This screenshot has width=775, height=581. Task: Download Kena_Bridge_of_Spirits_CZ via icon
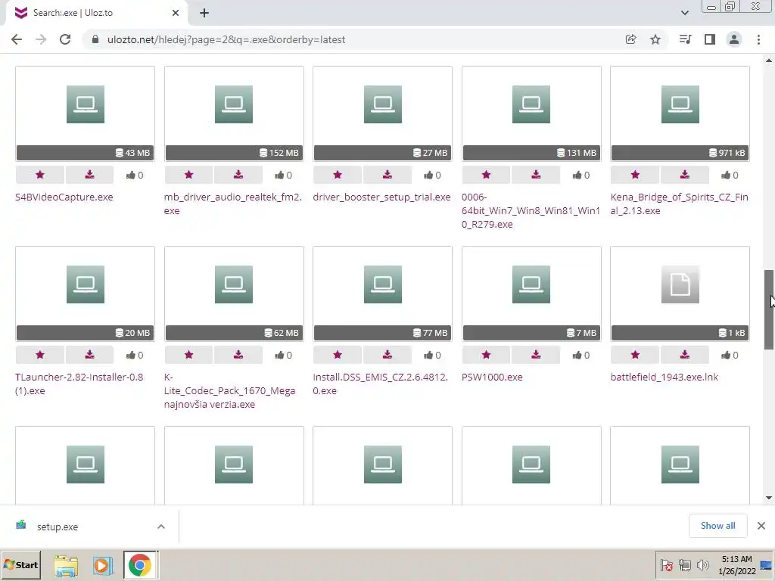(x=684, y=175)
